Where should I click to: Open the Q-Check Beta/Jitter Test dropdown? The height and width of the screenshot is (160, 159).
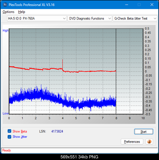pos(135,19)
